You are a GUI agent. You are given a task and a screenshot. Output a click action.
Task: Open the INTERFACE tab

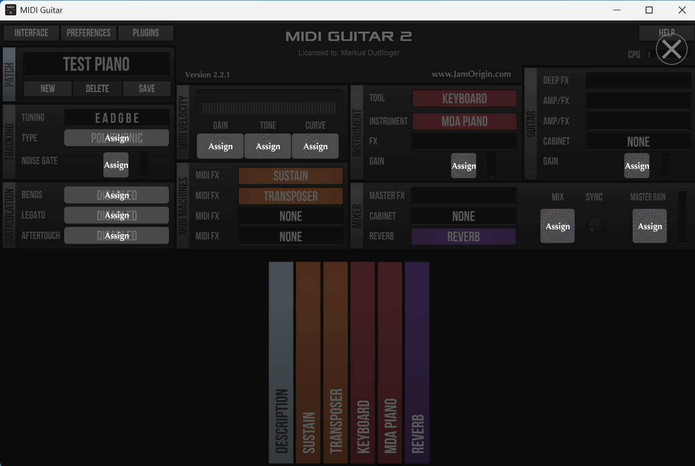coord(31,33)
